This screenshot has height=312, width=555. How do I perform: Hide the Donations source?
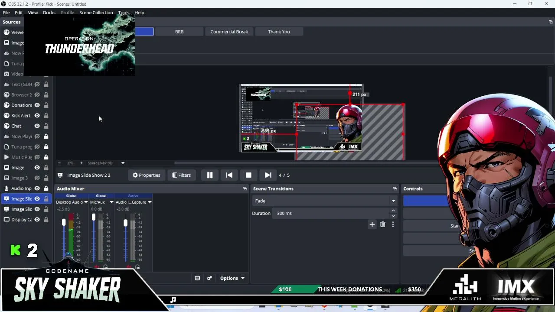coord(37,105)
